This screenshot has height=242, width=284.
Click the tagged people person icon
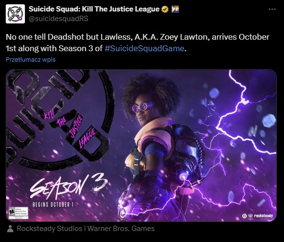[10, 229]
